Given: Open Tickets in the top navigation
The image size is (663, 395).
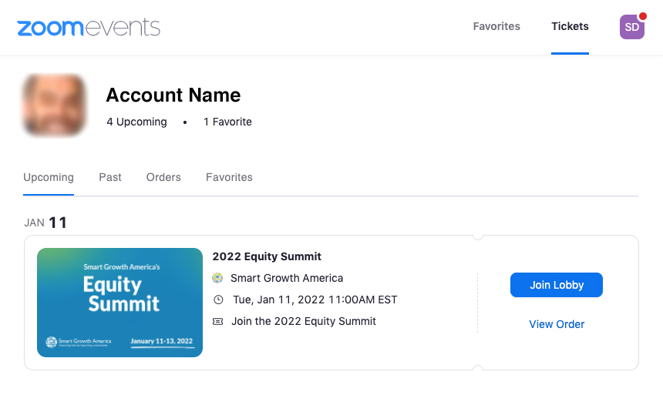Looking at the screenshot, I should tap(570, 26).
